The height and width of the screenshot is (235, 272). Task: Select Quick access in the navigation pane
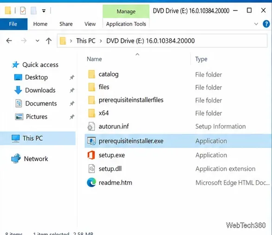click(x=40, y=65)
